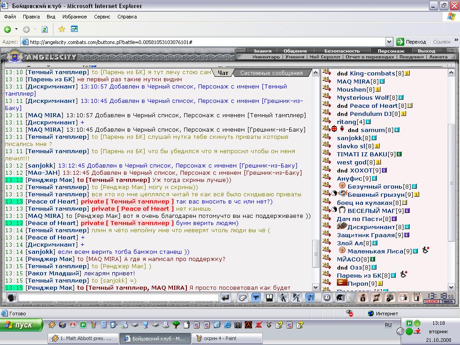
Task: Click the info icon beside MAQ MIRA
Action: [382, 81]
